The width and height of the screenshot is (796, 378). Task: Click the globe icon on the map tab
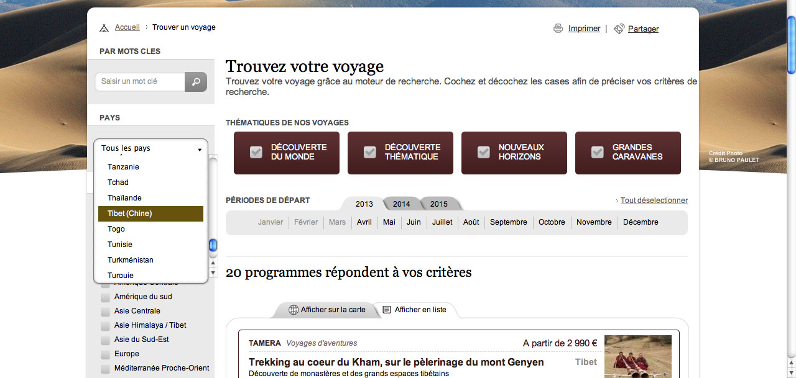[294, 309]
